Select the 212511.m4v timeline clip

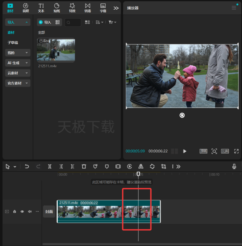coord(109,212)
